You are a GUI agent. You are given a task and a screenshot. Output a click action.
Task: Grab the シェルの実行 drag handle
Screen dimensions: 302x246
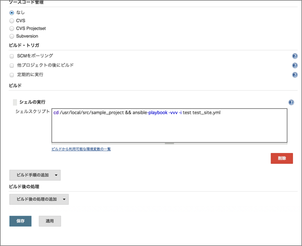pos(15,102)
